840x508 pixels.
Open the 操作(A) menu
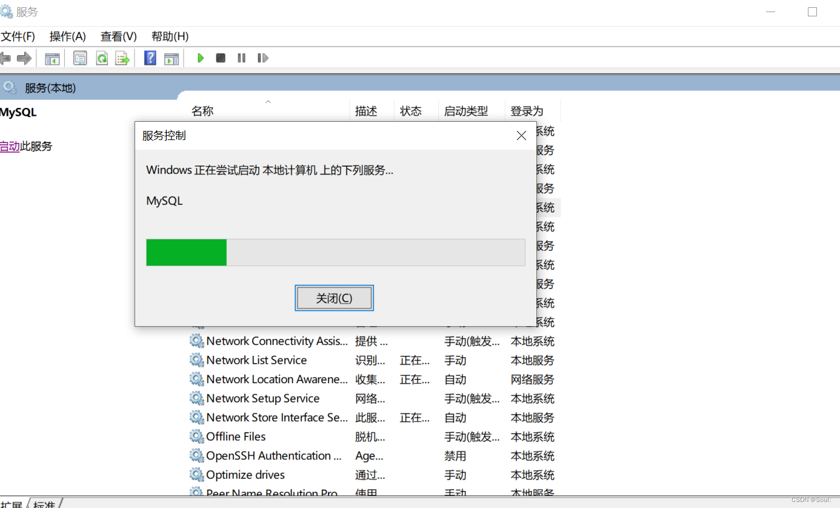coord(68,36)
